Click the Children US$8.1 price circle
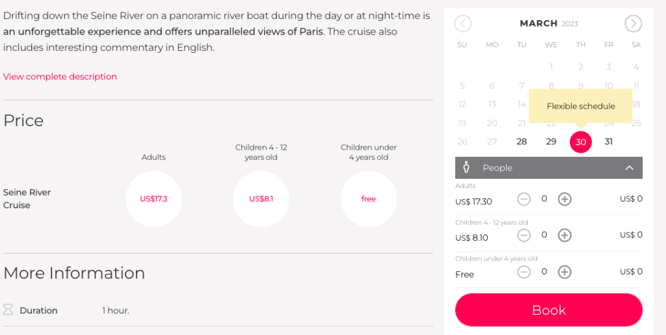666x335 pixels. click(261, 199)
